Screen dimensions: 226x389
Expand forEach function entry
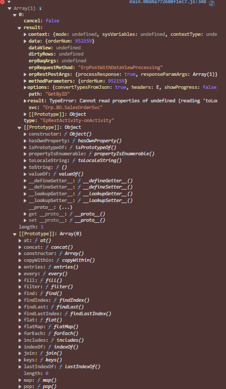coord(20,333)
